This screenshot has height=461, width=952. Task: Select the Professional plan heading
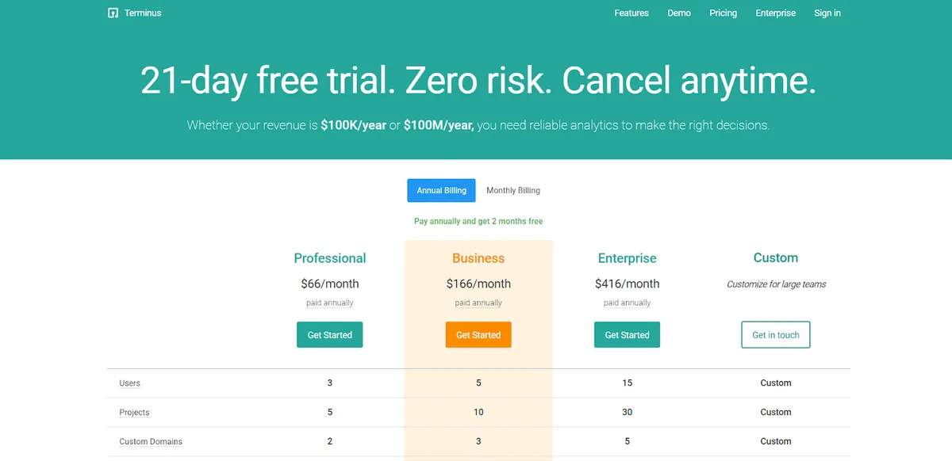(x=329, y=258)
